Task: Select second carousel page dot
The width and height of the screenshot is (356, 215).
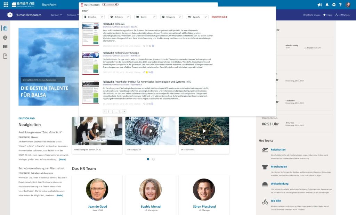Action: coord(153,159)
